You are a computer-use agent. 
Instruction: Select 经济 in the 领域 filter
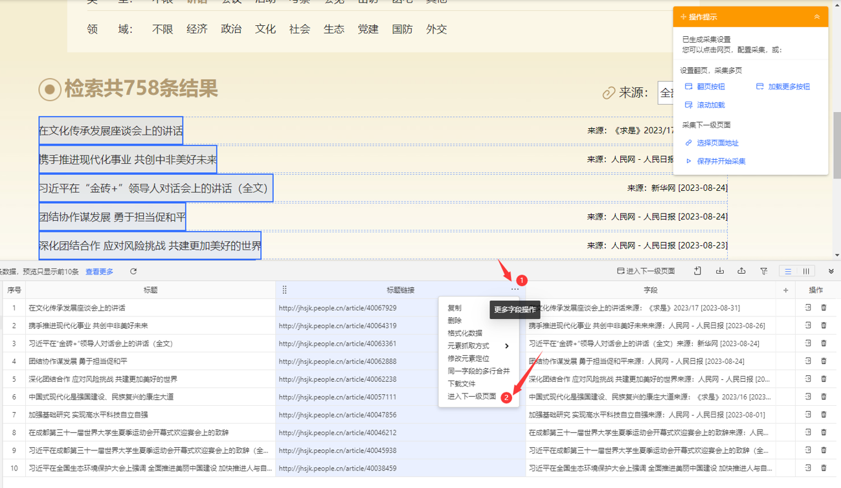[x=197, y=29]
